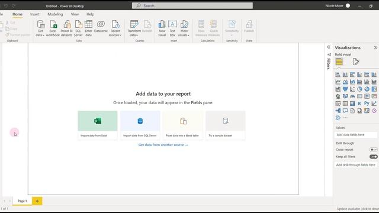Viewport: 379px width, 213px height.
Task: Toggle the Cross-report drill through switch
Action: click(x=374, y=150)
